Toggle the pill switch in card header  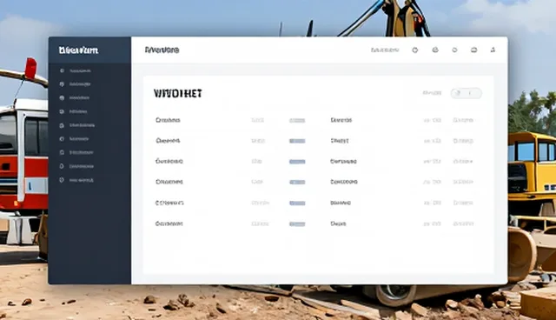(467, 93)
